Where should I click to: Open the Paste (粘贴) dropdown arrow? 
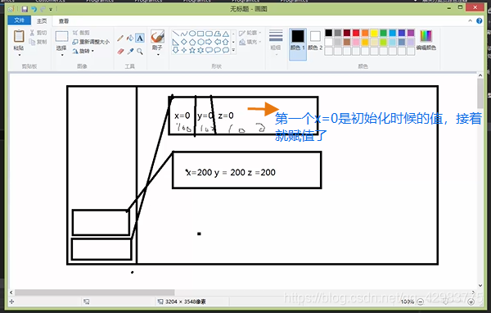click(x=19, y=55)
